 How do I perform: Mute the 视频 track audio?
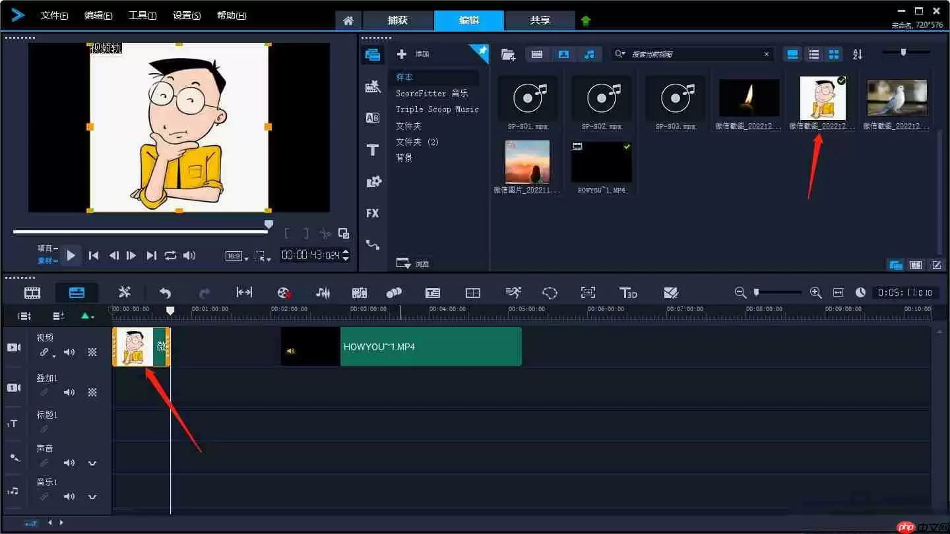[x=69, y=353]
